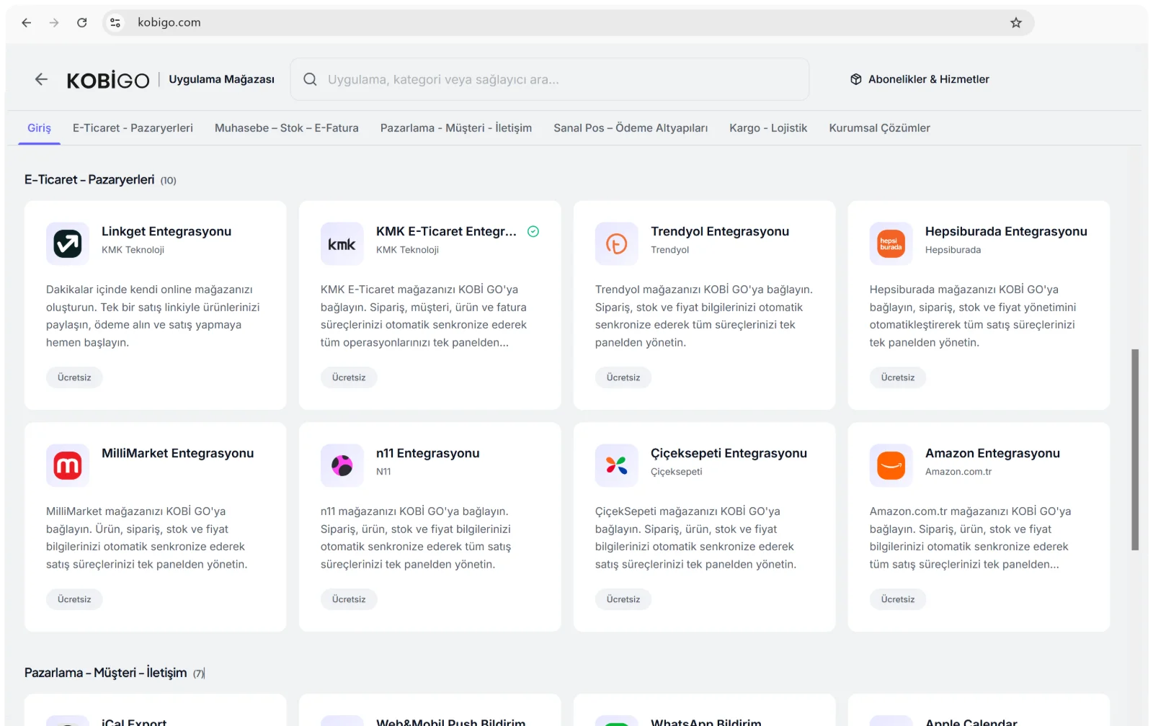
Task: Open the n11 app icon
Action: pos(342,465)
